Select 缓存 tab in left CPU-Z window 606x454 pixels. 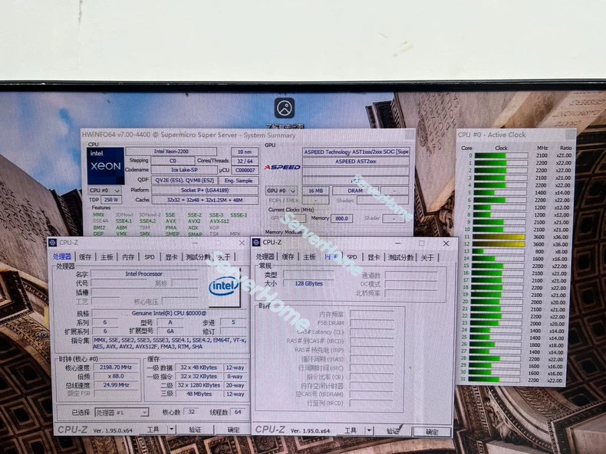click(85, 257)
